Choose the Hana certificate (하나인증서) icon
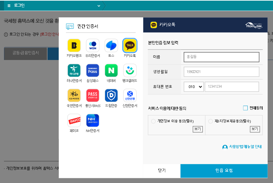The width and height of the screenshot is (273, 183). click(x=74, y=70)
